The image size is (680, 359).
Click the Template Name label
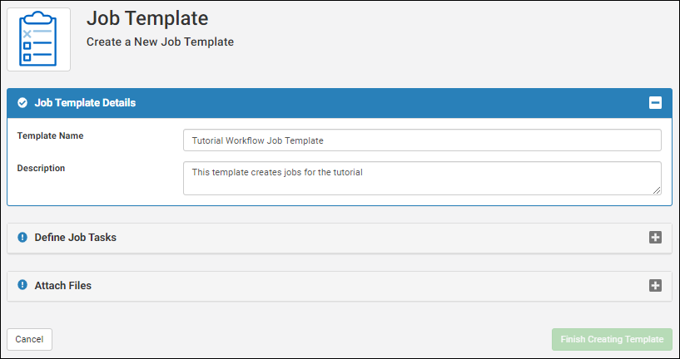[x=50, y=135]
